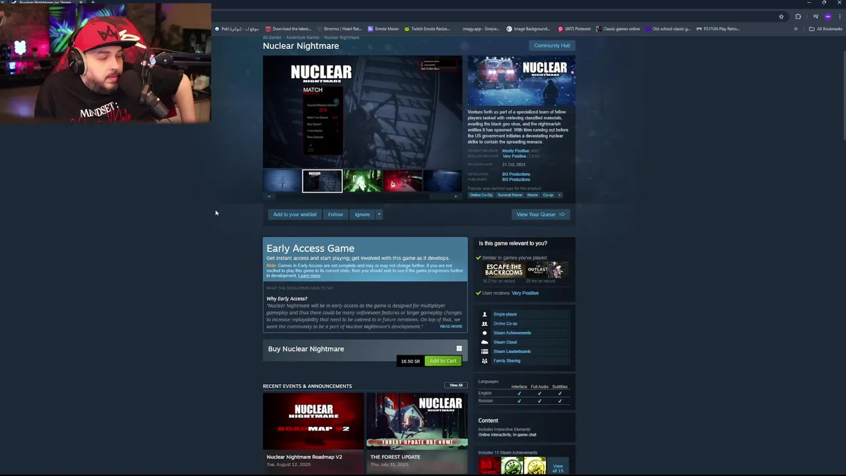Open the (407) Pinterest bookmark
The width and height of the screenshot is (846, 476).
coord(574,29)
